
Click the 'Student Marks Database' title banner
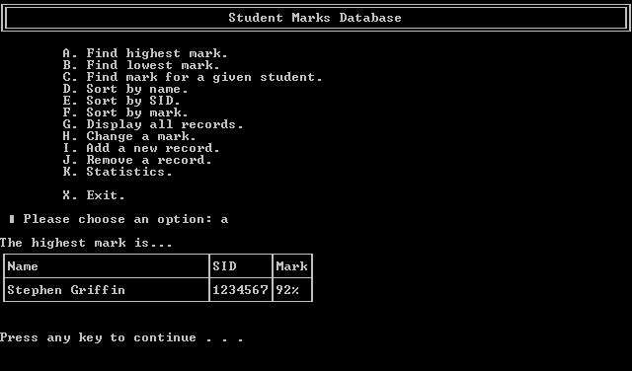315,18
